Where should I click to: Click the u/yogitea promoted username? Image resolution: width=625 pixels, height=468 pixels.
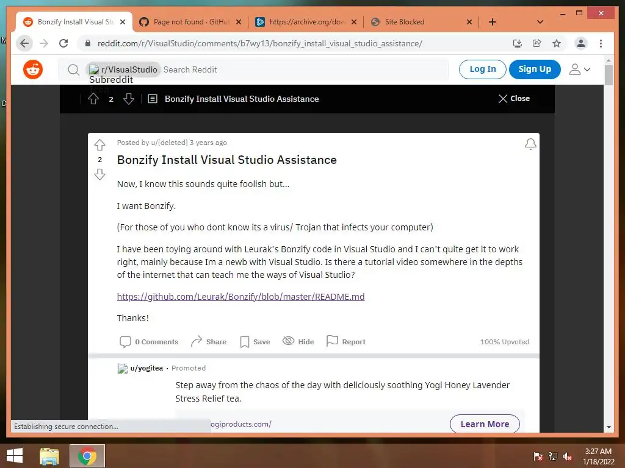146,368
